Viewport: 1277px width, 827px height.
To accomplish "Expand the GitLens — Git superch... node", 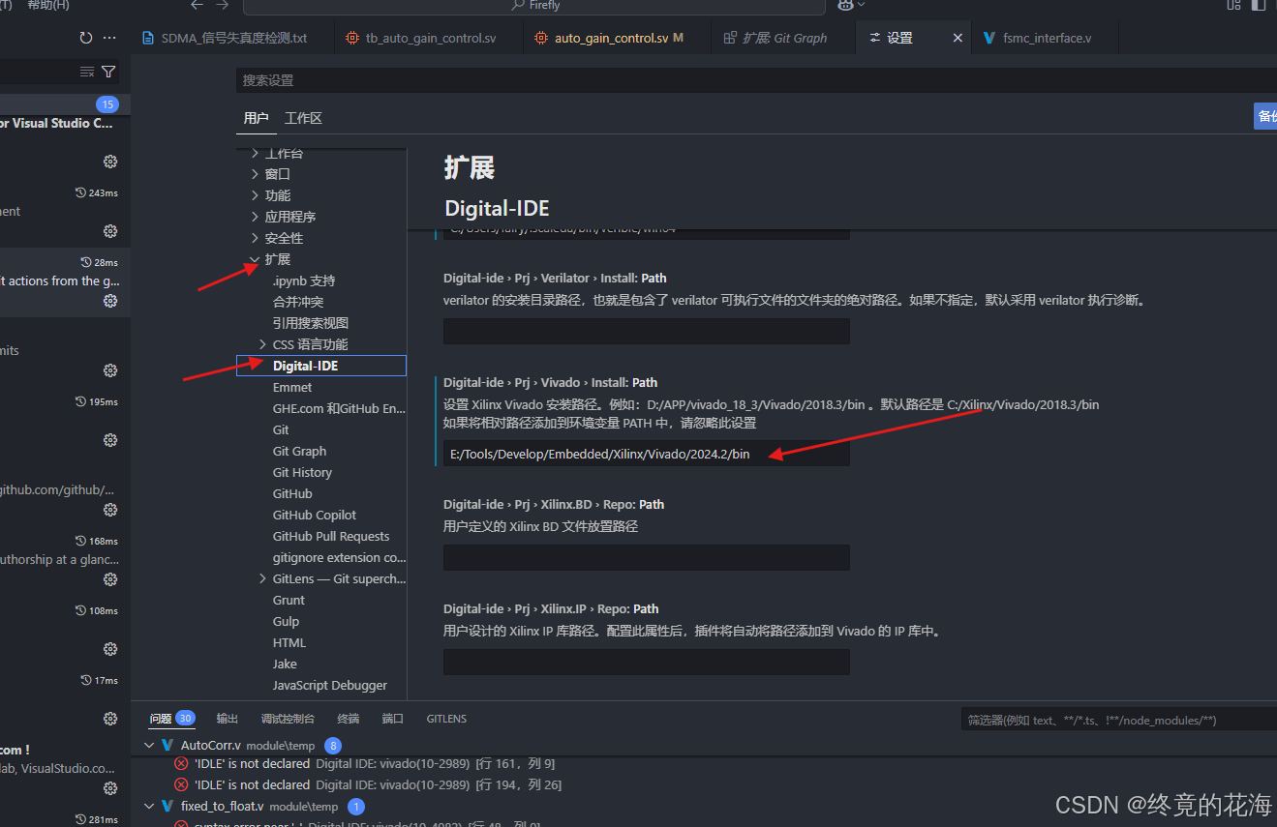I will [262, 578].
